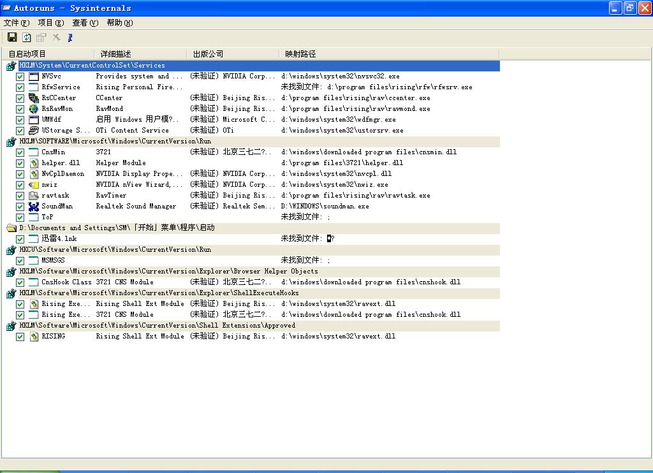Viewport: 653px width, 473px height.
Task: Click the UMWdf window icon
Action: (34, 119)
